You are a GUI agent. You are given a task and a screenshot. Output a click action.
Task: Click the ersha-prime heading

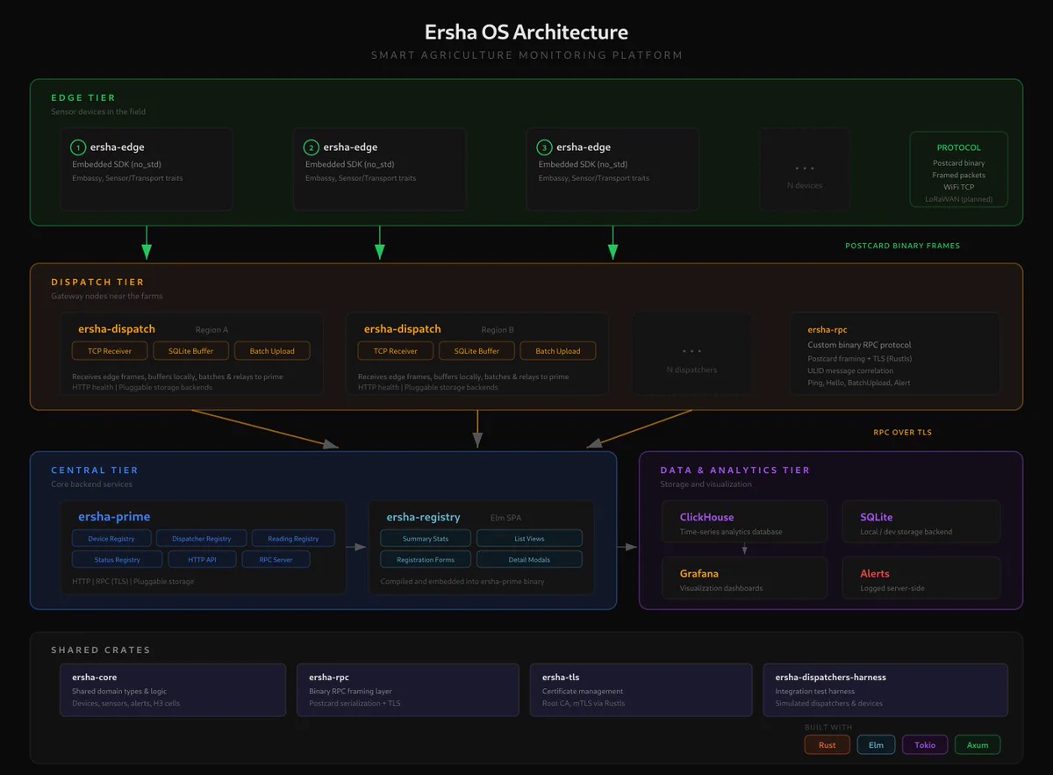coord(114,517)
